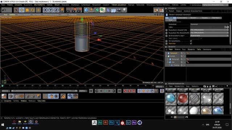Add a Light from toolbar
Screen dimensions: 232x130
(124, 10)
